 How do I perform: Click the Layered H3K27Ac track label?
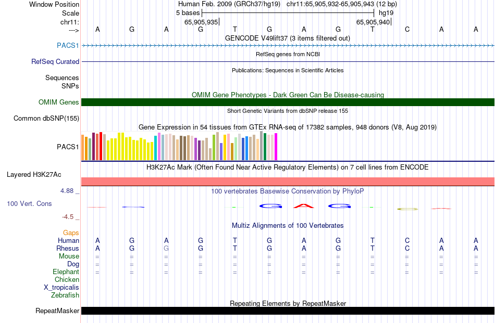coord(34,175)
